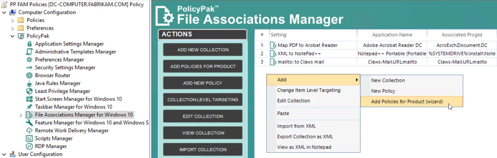Choose New Policy from submenu
The image size is (497, 158).
(x=412, y=91)
